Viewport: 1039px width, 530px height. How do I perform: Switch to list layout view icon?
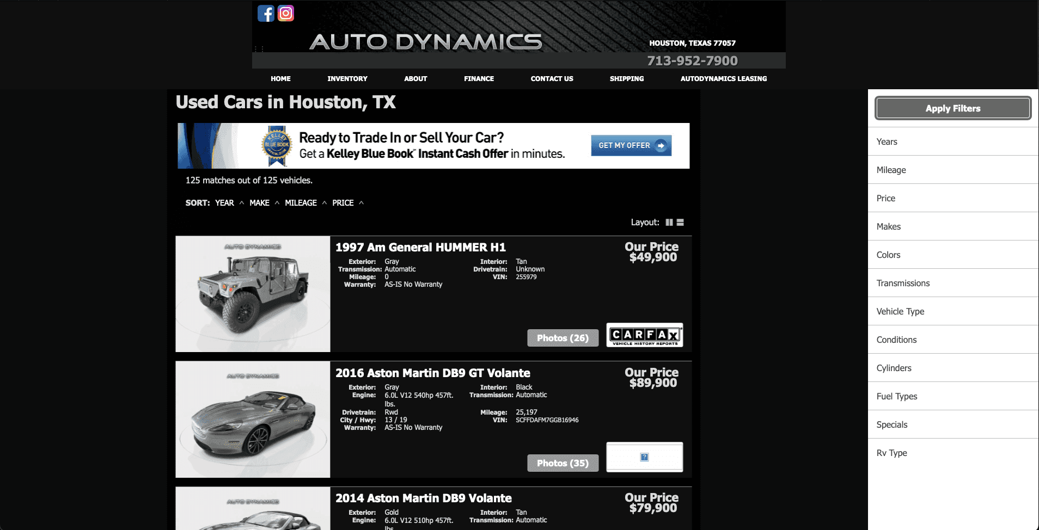pos(680,223)
